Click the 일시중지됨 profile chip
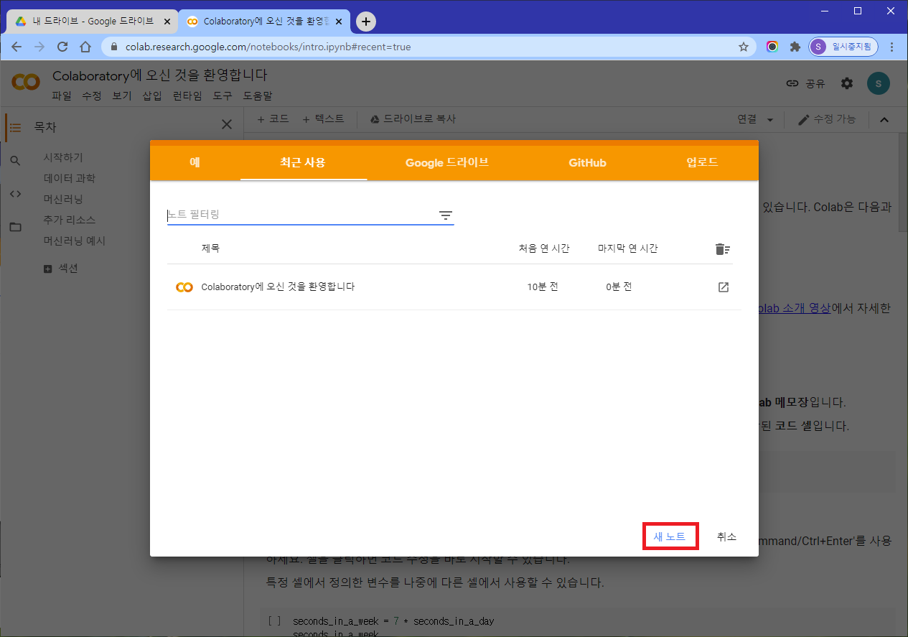 pos(843,47)
